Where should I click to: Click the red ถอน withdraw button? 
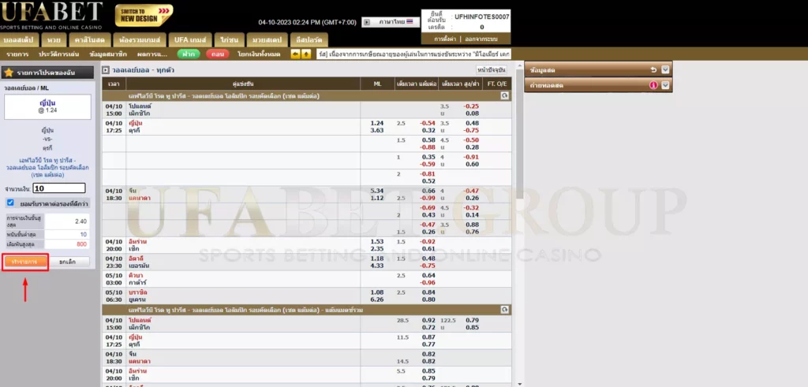215,54
